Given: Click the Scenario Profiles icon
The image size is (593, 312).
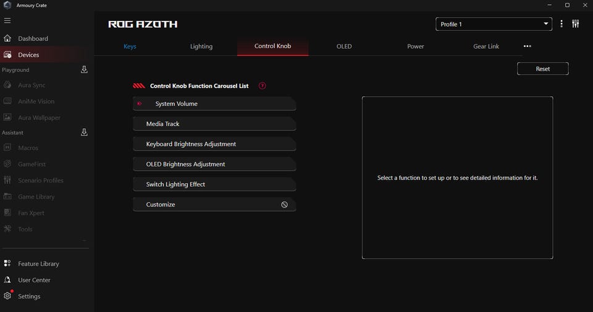Looking at the screenshot, I should [x=7, y=180].
